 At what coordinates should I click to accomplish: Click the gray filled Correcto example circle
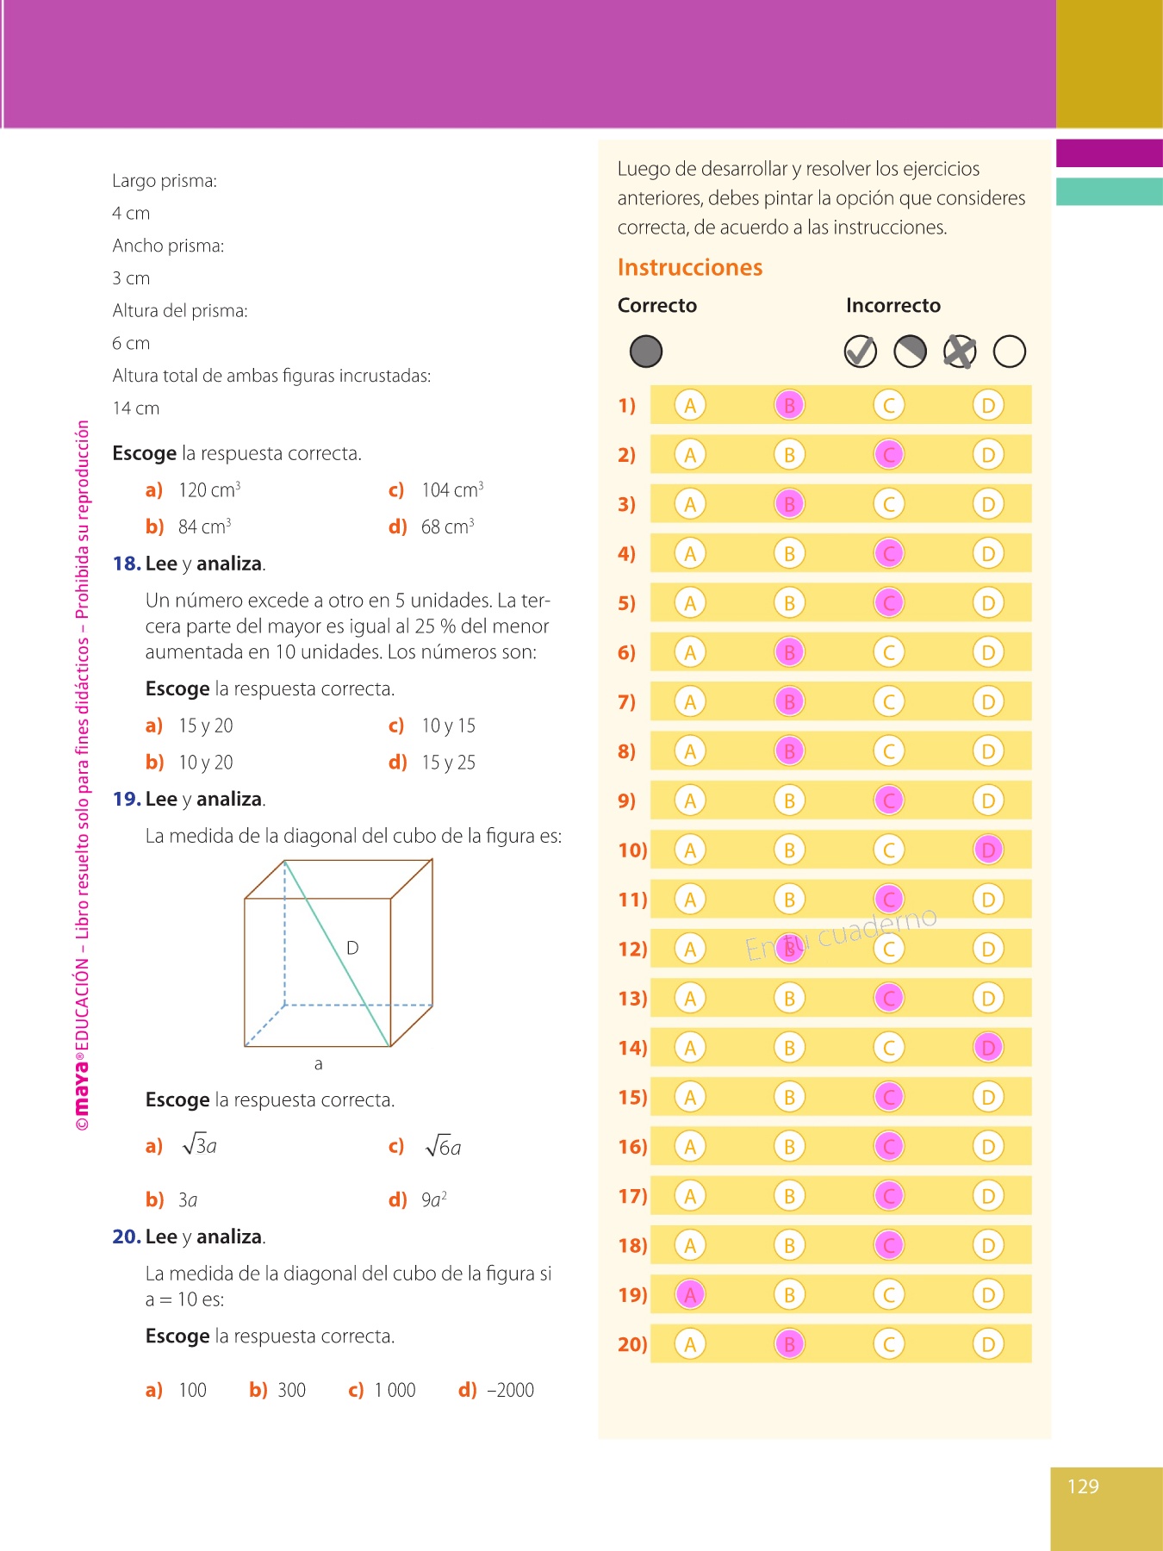coord(646,352)
